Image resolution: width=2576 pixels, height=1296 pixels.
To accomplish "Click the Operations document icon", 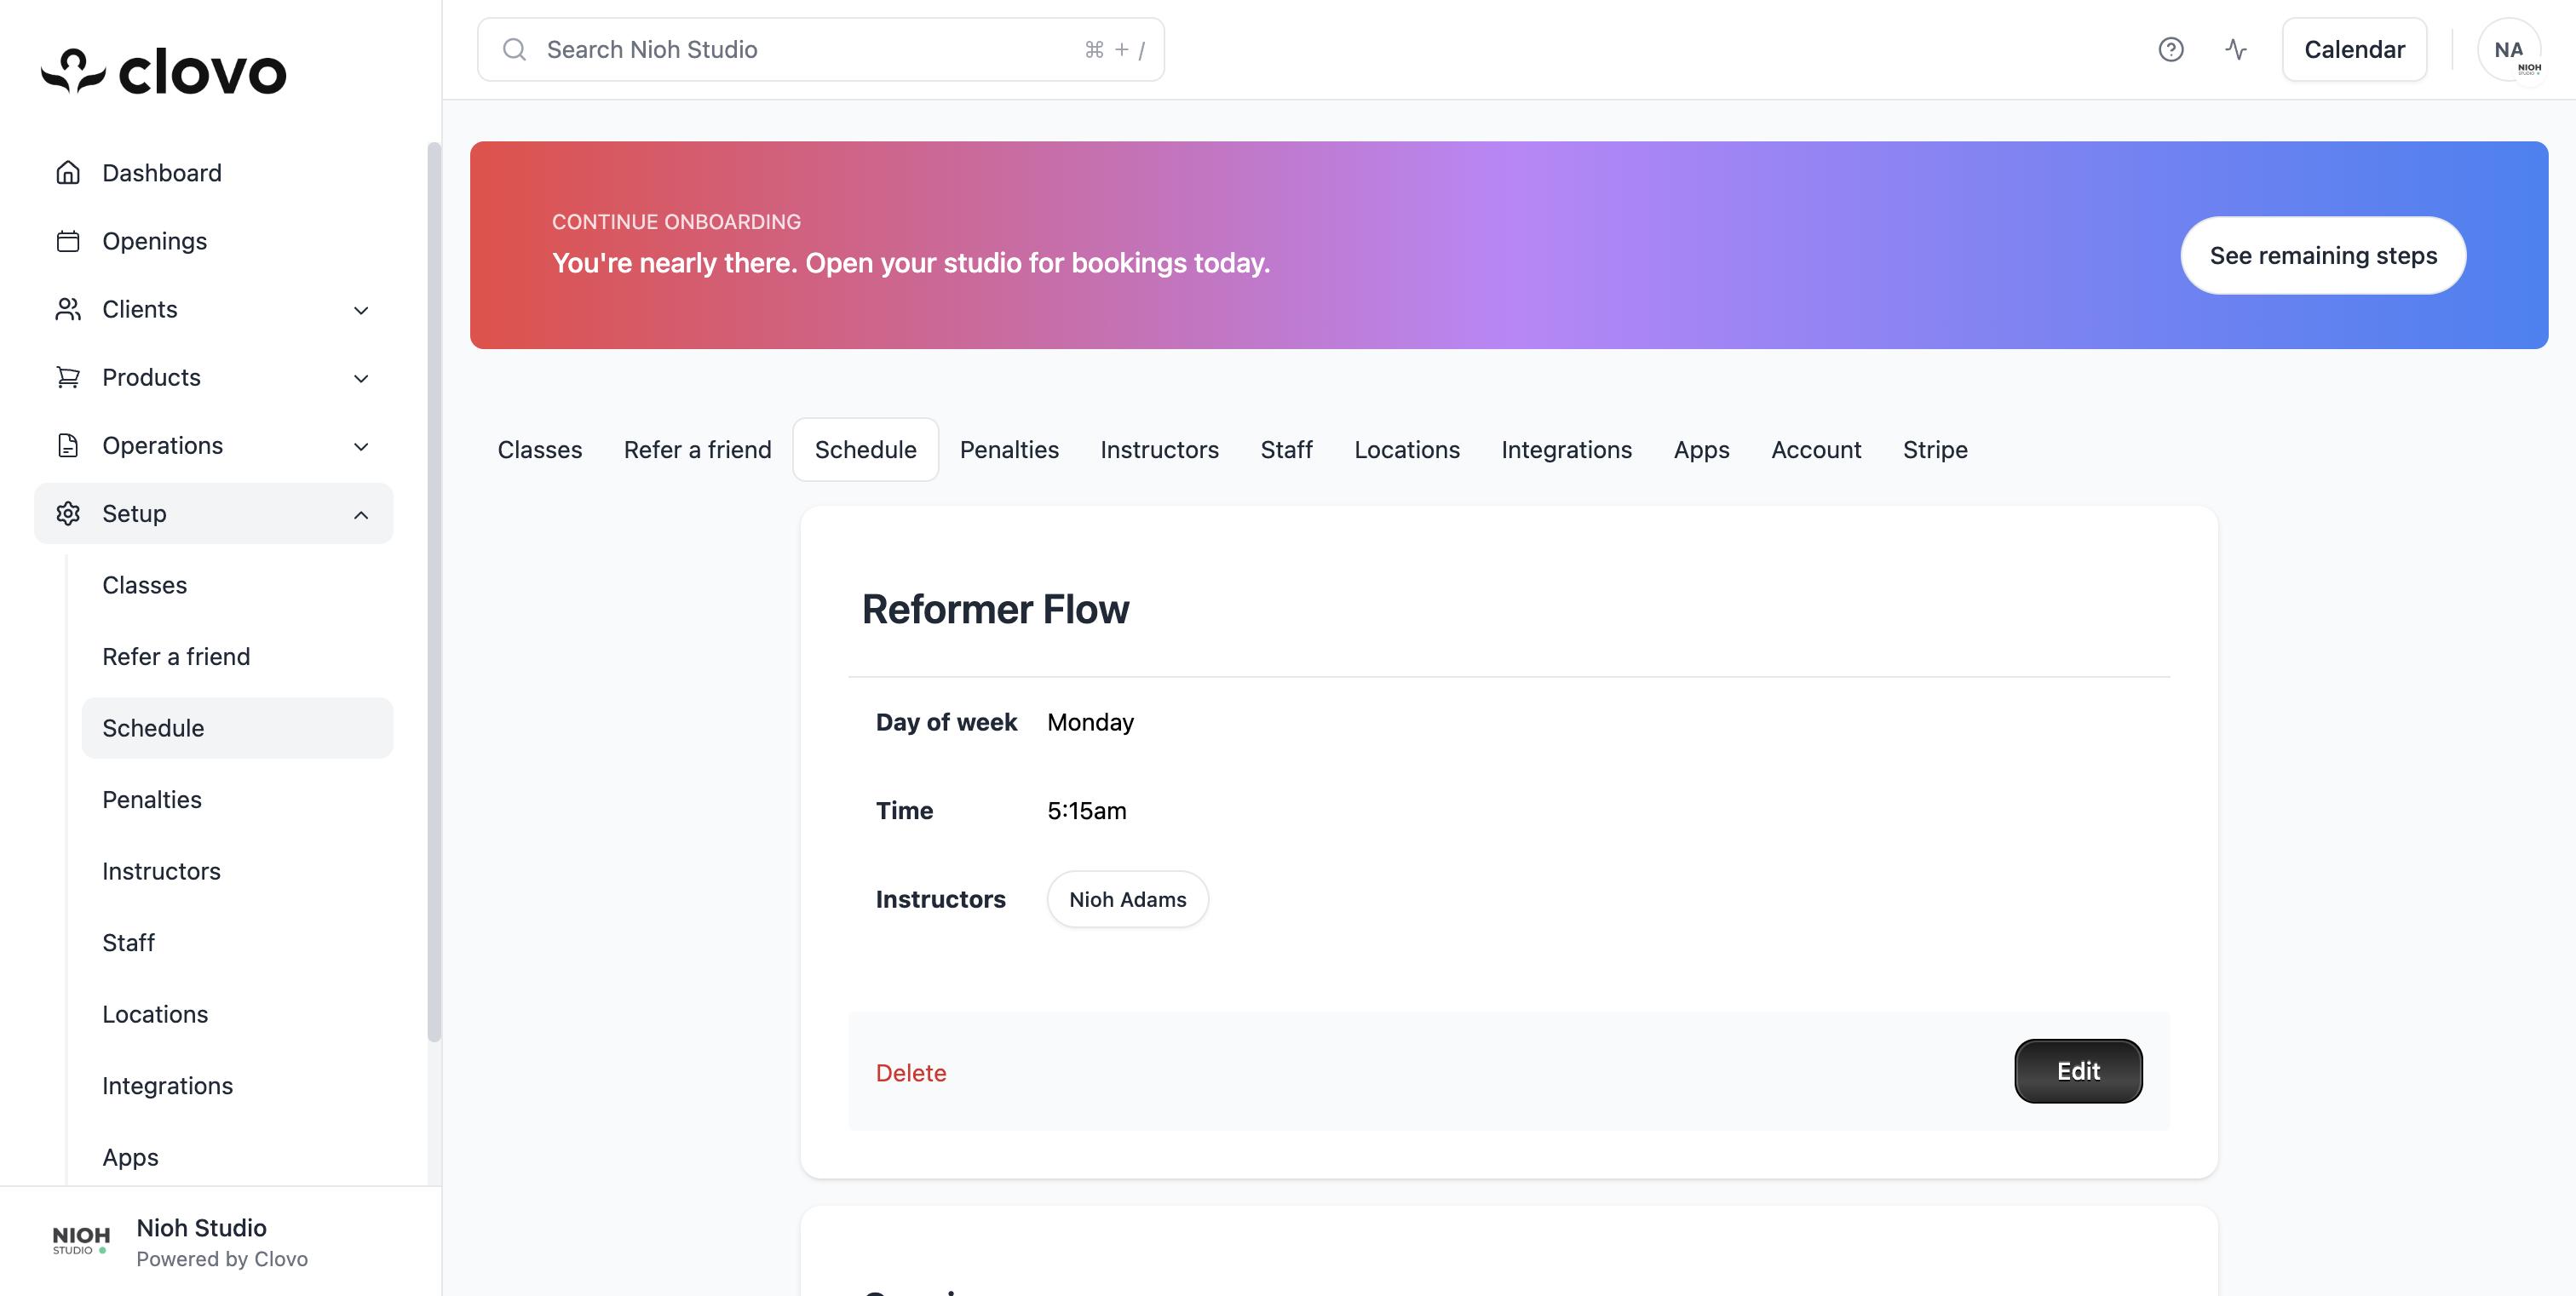I will click(x=68, y=444).
